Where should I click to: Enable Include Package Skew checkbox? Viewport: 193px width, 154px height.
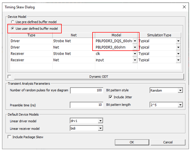pos(9,137)
